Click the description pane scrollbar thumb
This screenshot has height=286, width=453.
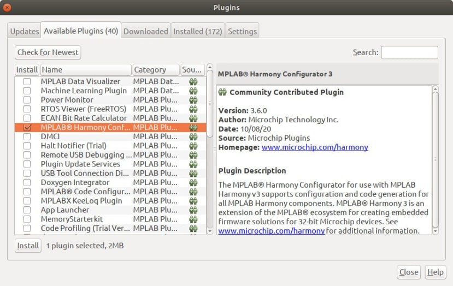436,160
